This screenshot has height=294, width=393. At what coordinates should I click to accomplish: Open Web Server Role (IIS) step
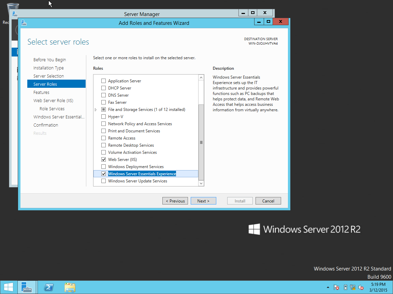(x=53, y=100)
